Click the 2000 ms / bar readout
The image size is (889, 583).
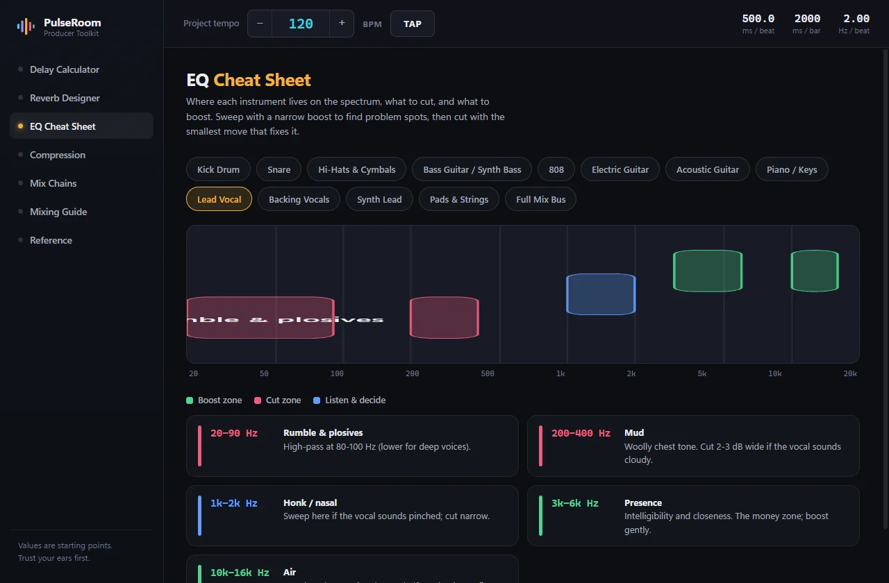pyautogui.click(x=807, y=24)
